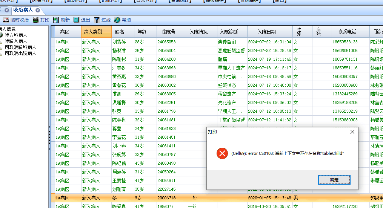The height and width of the screenshot is (208, 383).
Task: Click diagnosis cell 先兆流产
Action: click(x=227, y=102)
